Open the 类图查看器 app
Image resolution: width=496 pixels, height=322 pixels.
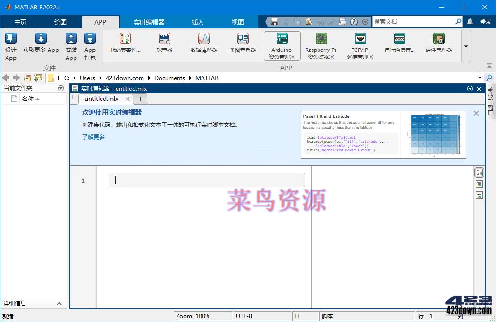click(243, 45)
